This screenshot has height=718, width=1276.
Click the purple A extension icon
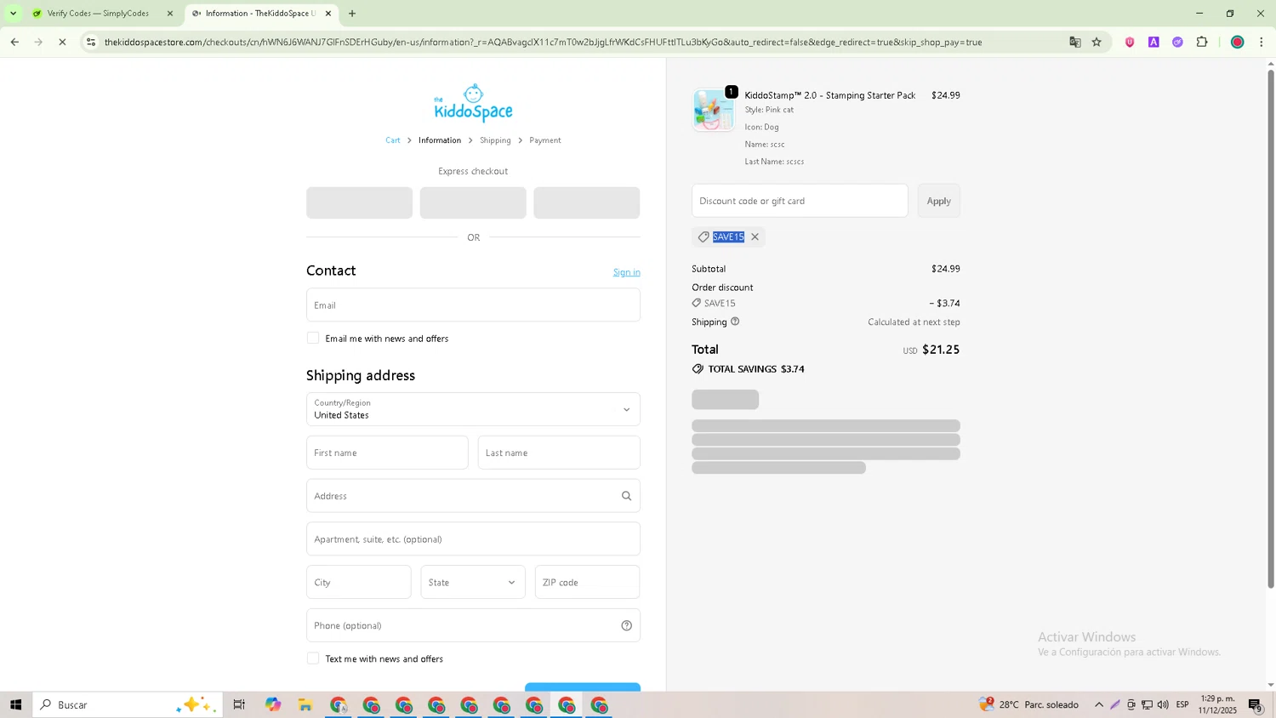pos(1154,42)
